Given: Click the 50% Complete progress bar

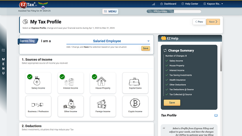Looking at the screenshot, I should tap(174, 12).
